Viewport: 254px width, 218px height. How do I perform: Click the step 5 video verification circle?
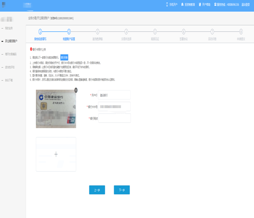pos(155,32)
